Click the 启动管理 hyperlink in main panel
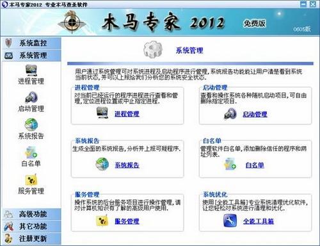Viewport: 320px width, 246px height. click(255, 114)
